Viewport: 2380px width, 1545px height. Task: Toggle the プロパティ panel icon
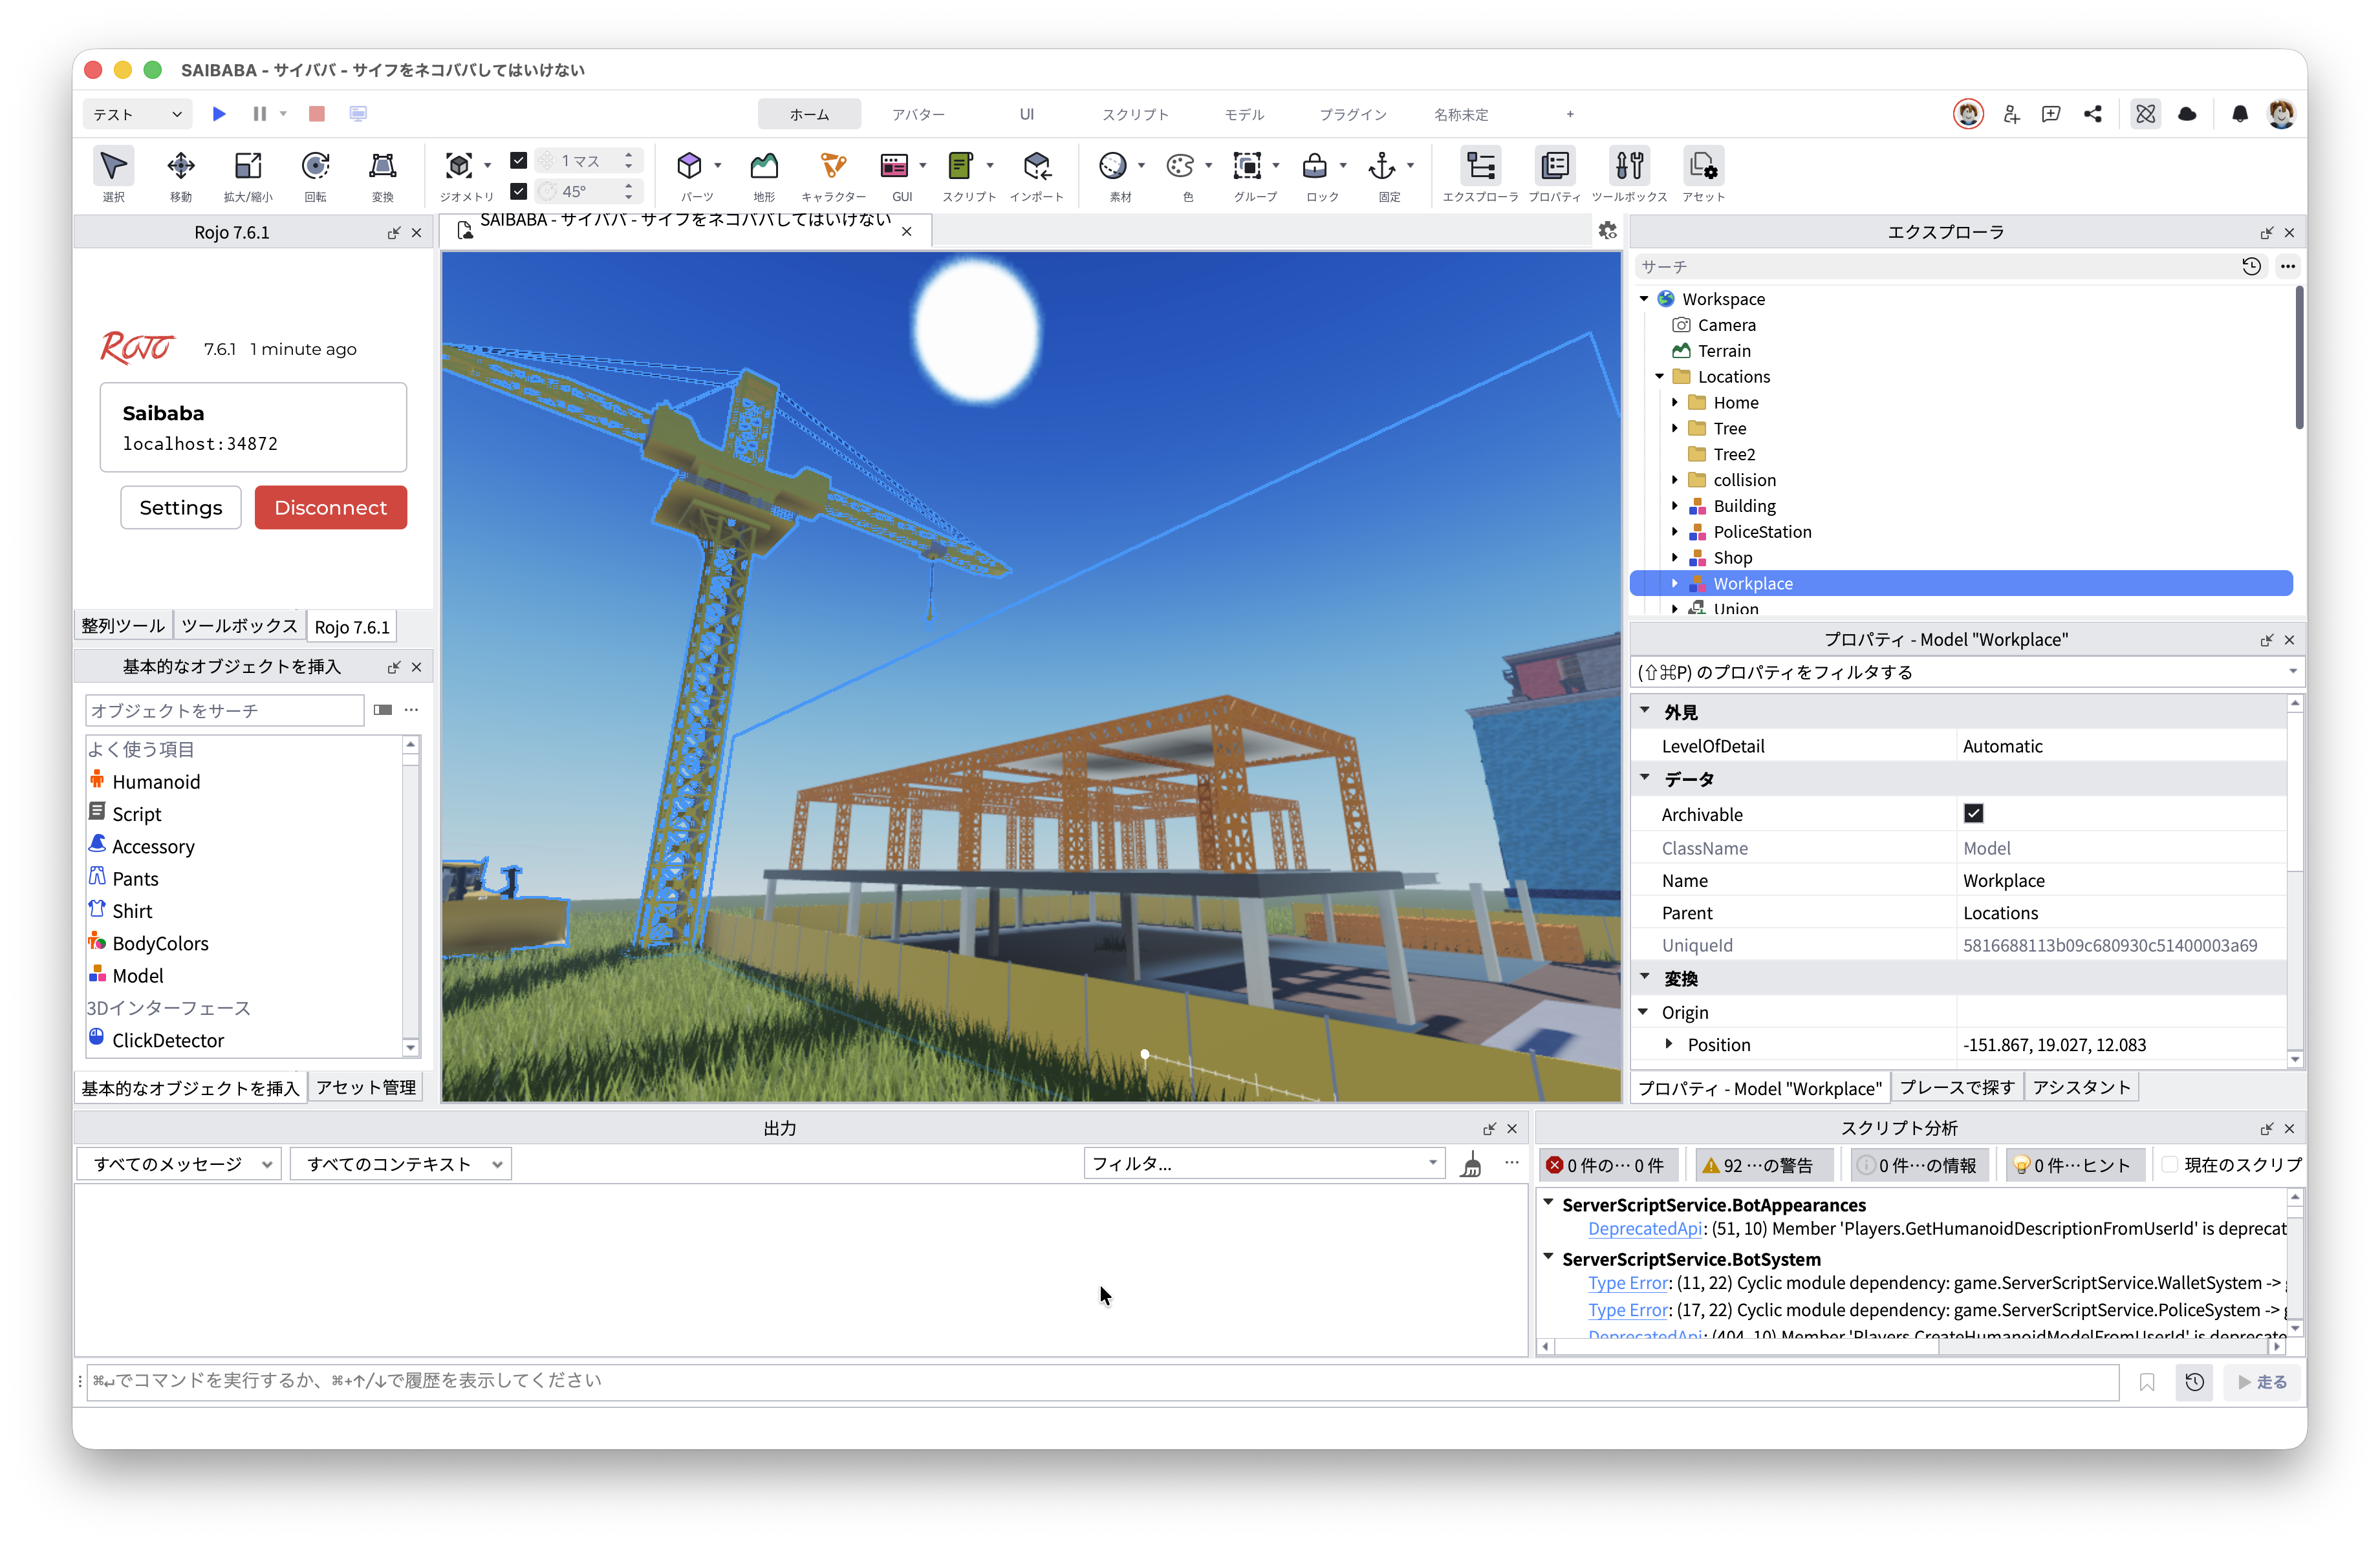1555,166
